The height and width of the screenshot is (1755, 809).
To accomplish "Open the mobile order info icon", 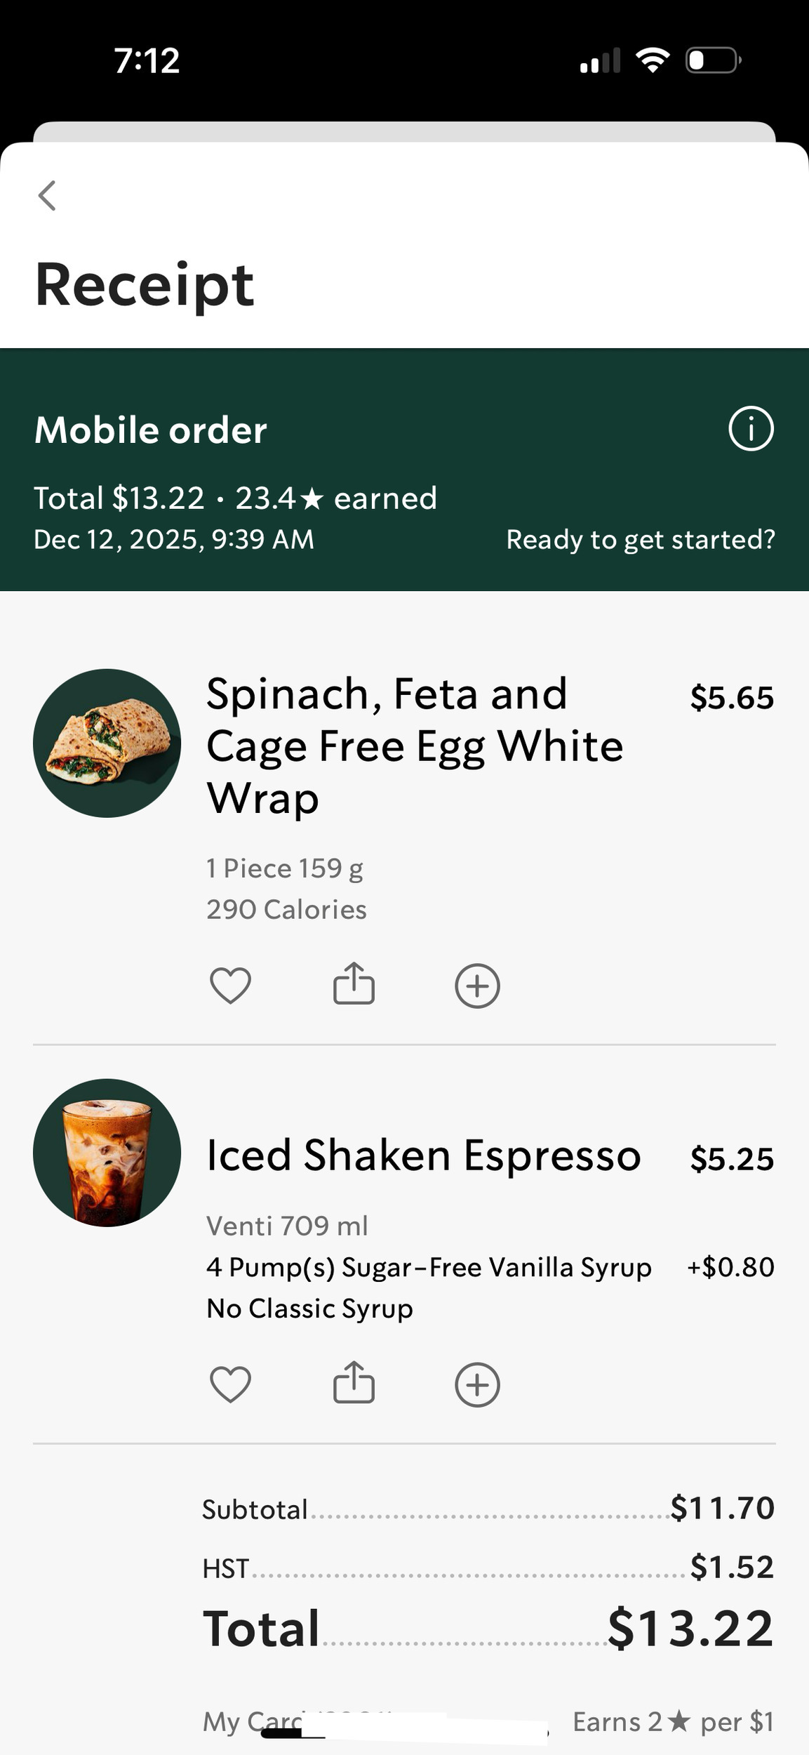I will tap(751, 429).
